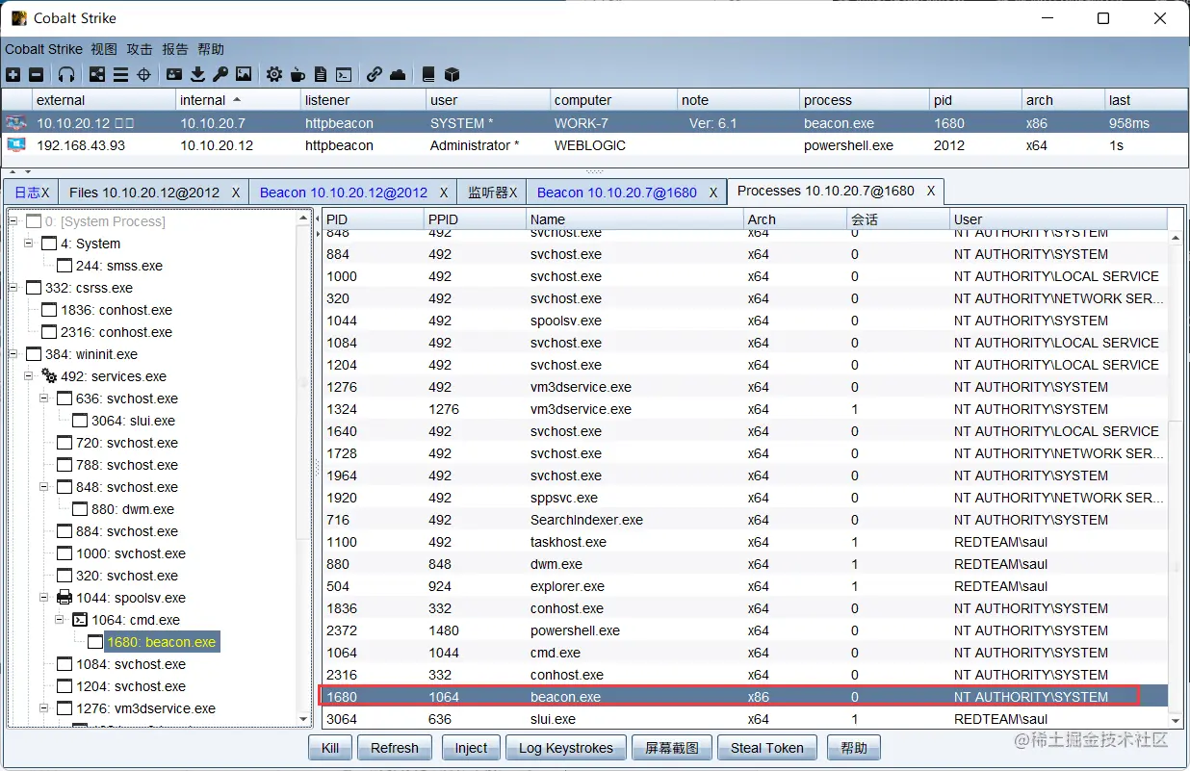Collapse the 332: csrss.exe tree node
The height and width of the screenshot is (771, 1190).
[x=13, y=288]
